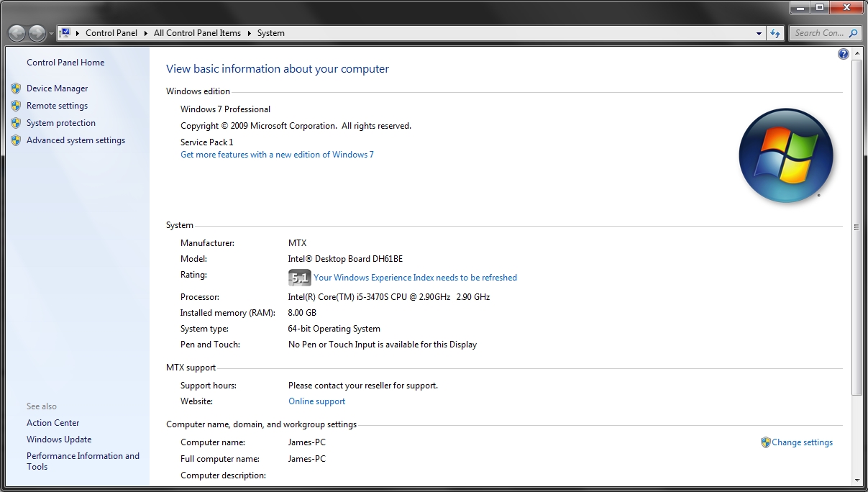This screenshot has height=492, width=868.
Task: Go to Control Panel Home
Action: click(65, 63)
